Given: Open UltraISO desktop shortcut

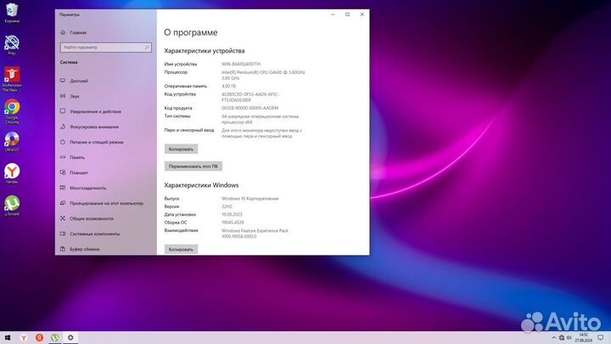Looking at the screenshot, I should pyautogui.click(x=12, y=142).
